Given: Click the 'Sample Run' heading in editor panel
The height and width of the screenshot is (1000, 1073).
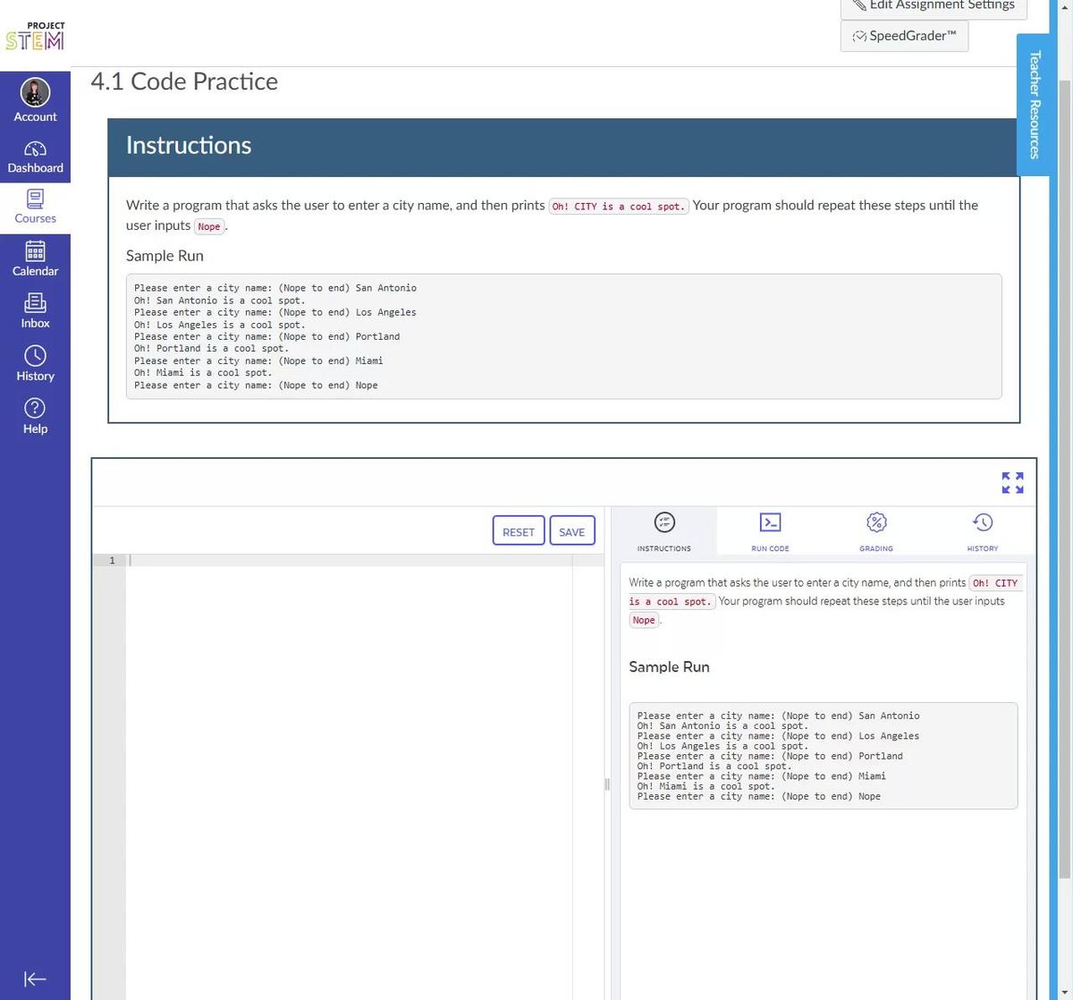Looking at the screenshot, I should [669, 667].
